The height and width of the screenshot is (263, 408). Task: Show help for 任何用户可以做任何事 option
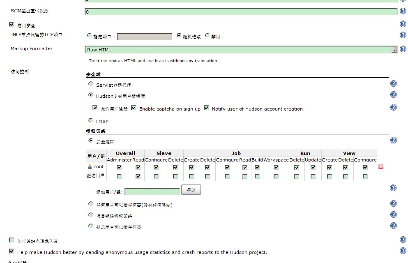[x=394, y=203]
